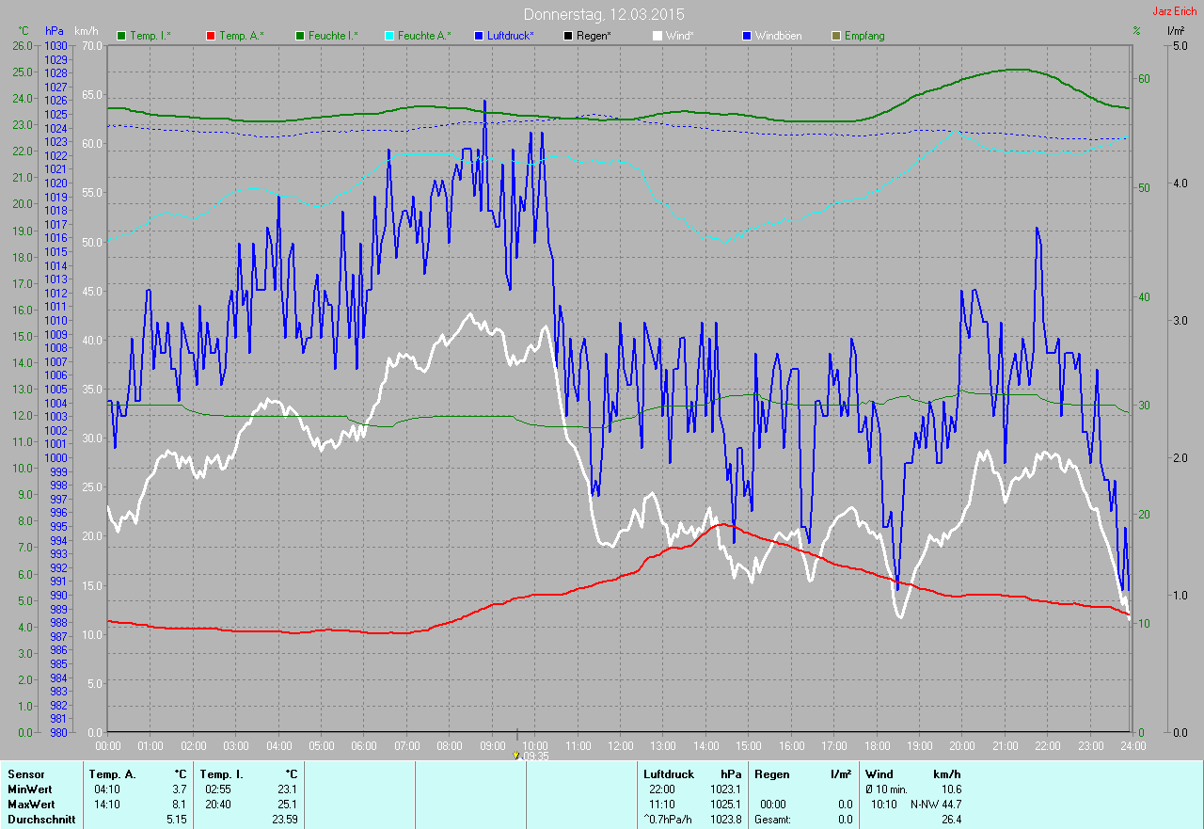Click the Durchschnitt row label
Viewport: 1204px width, 829px height.
[41, 820]
